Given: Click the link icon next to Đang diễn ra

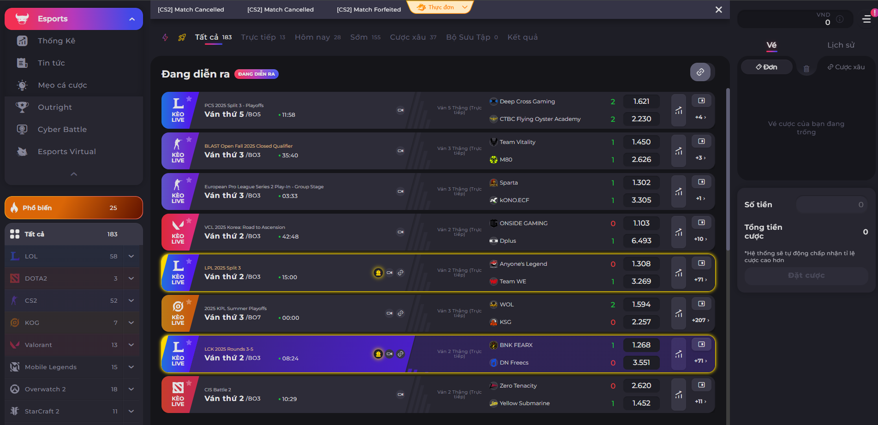Looking at the screenshot, I should click(701, 72).
